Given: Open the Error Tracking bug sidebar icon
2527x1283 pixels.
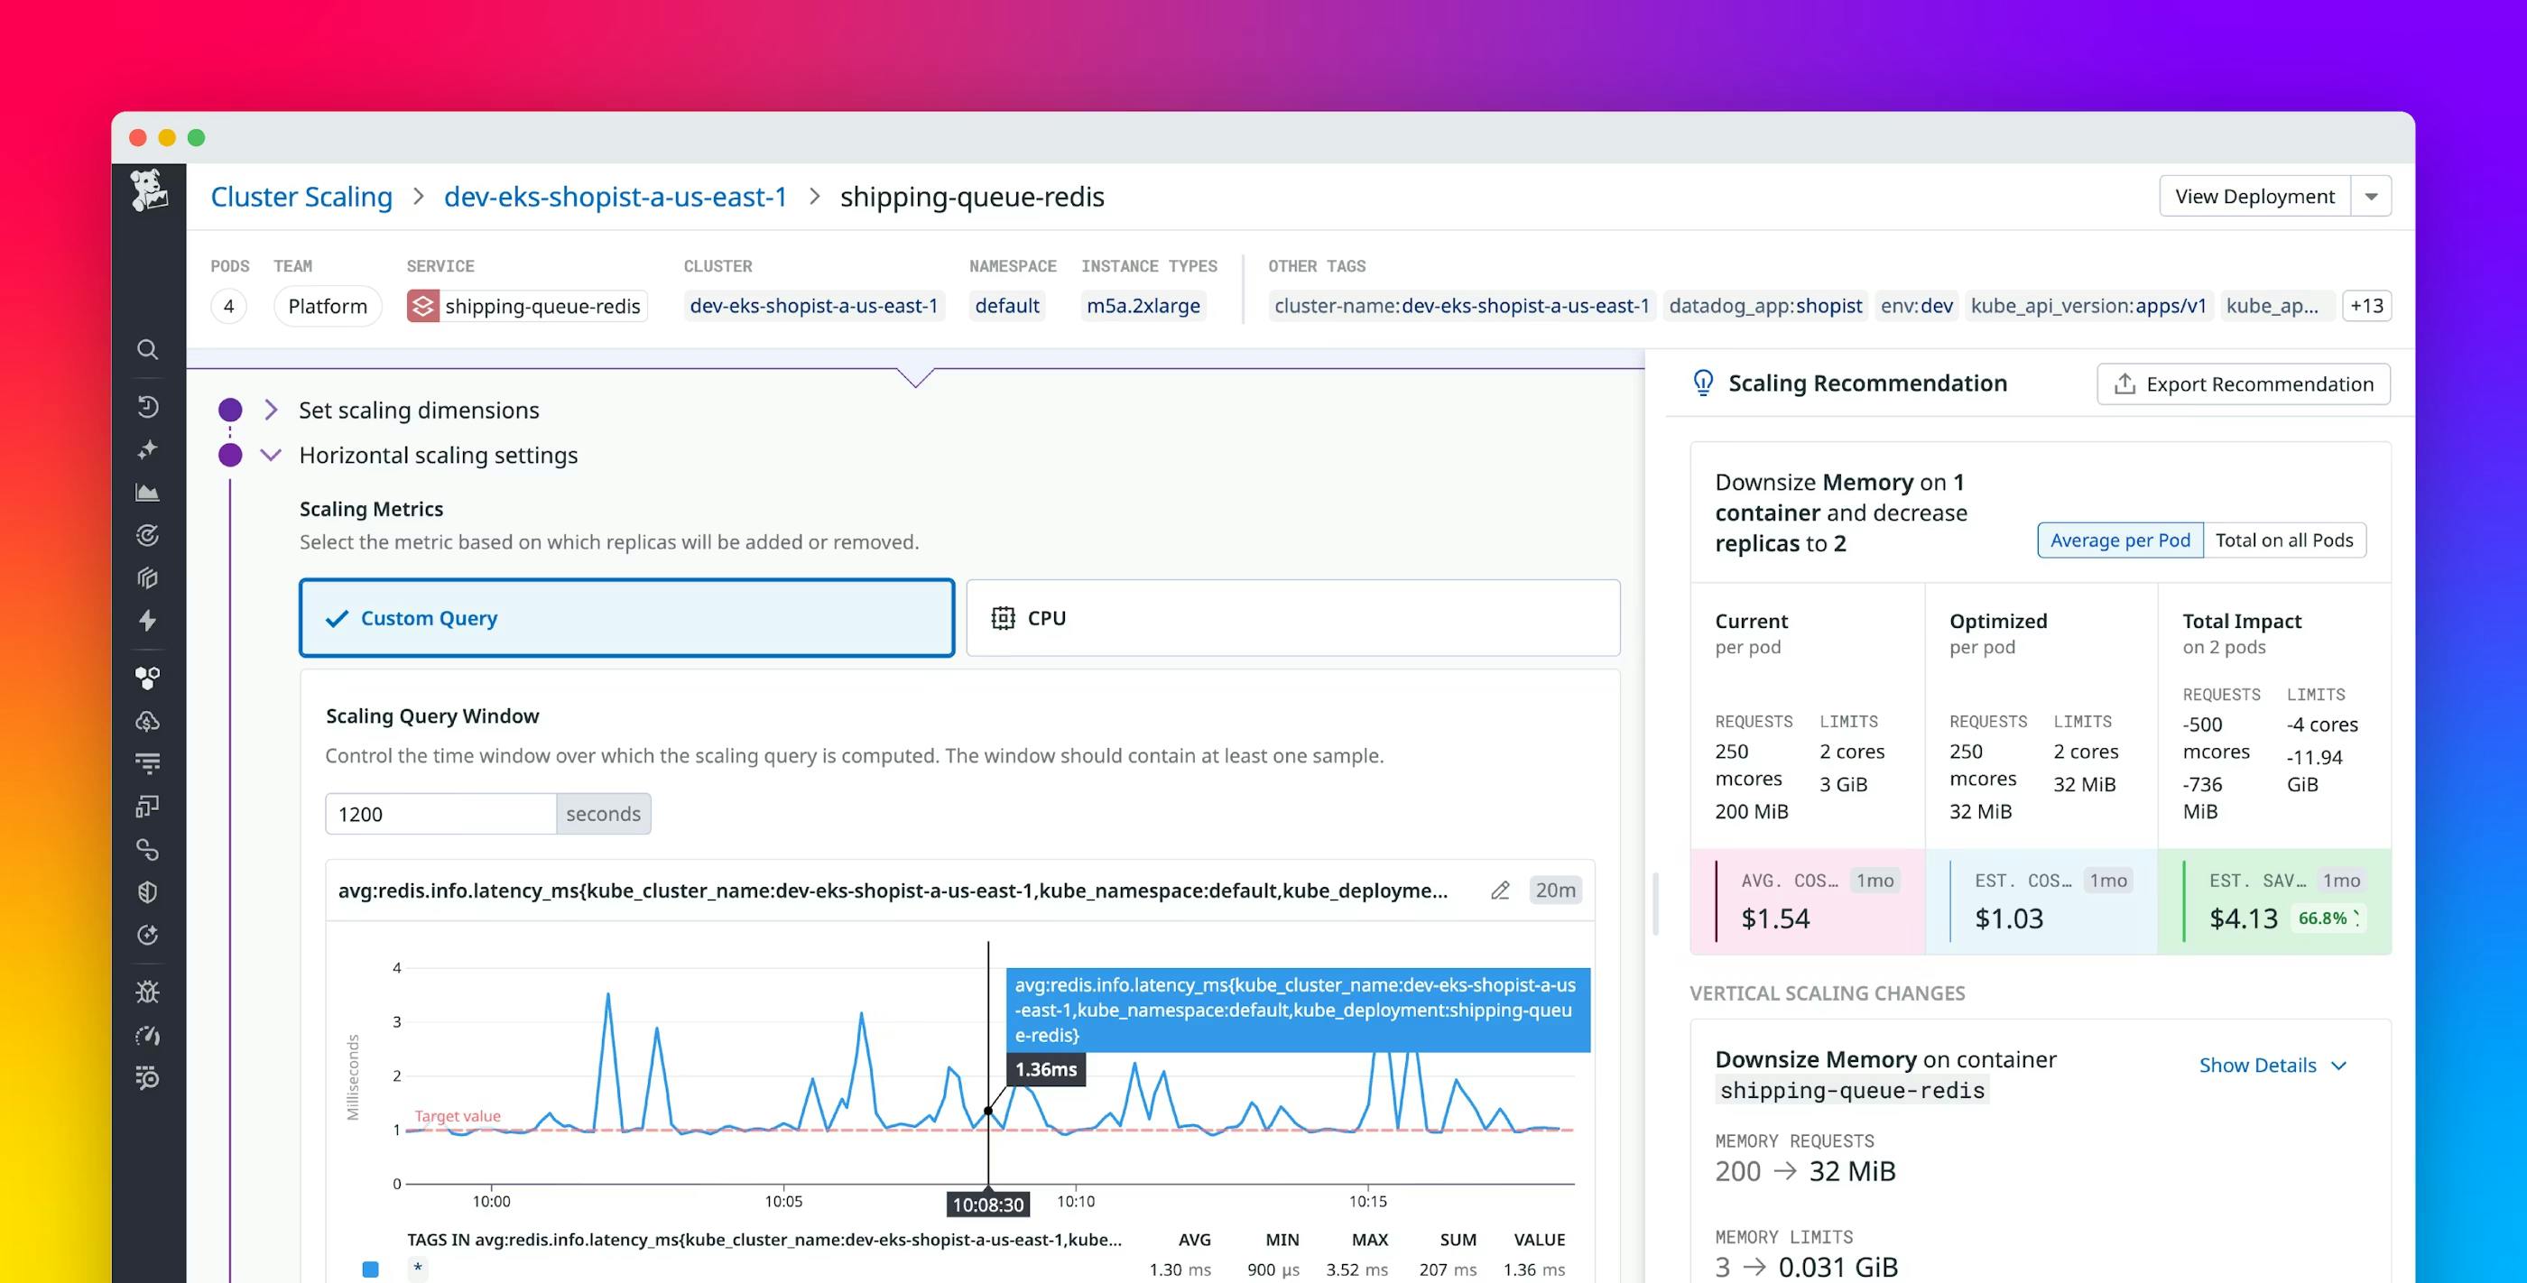Looking at the screenshot, I should [x=147, y=992].
